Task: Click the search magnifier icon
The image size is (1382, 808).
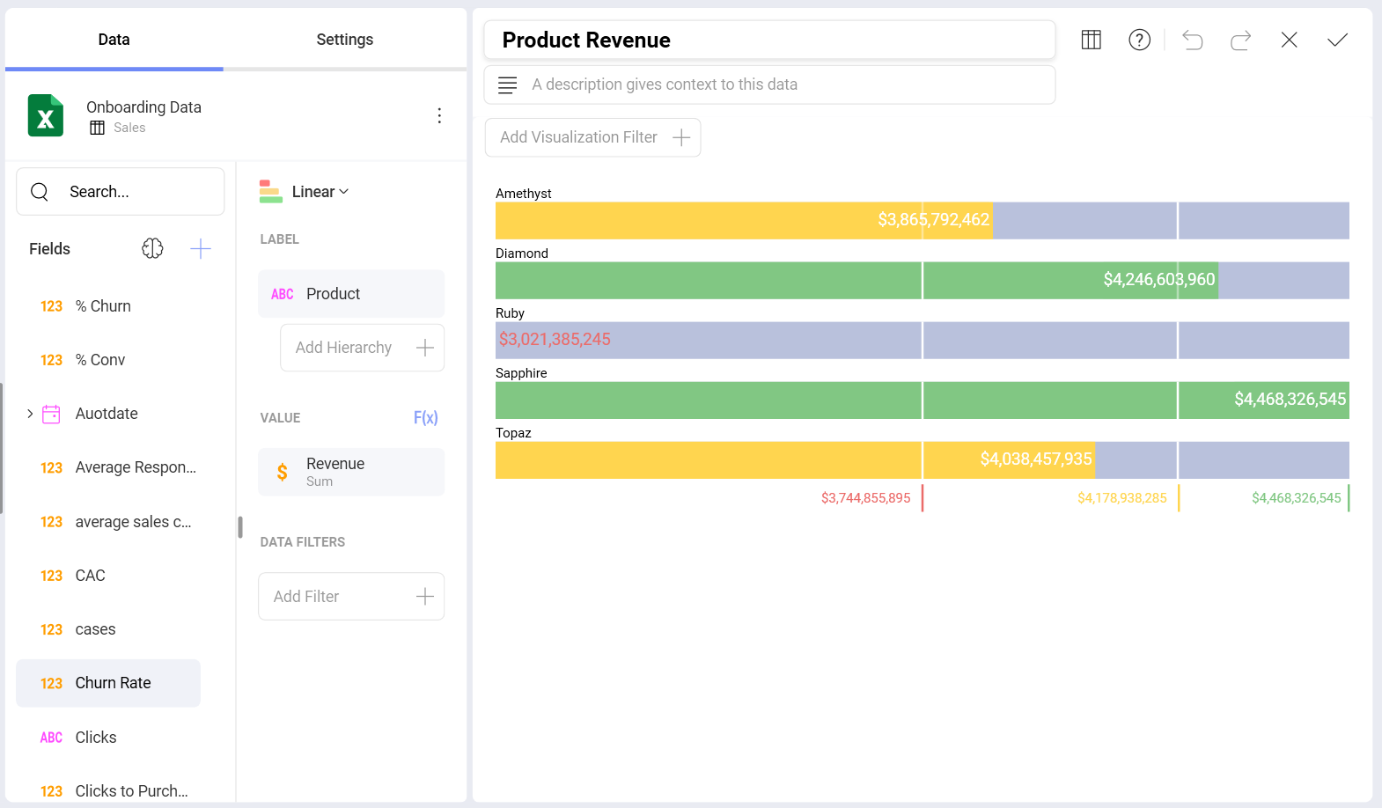Action: tap(40, 191)
